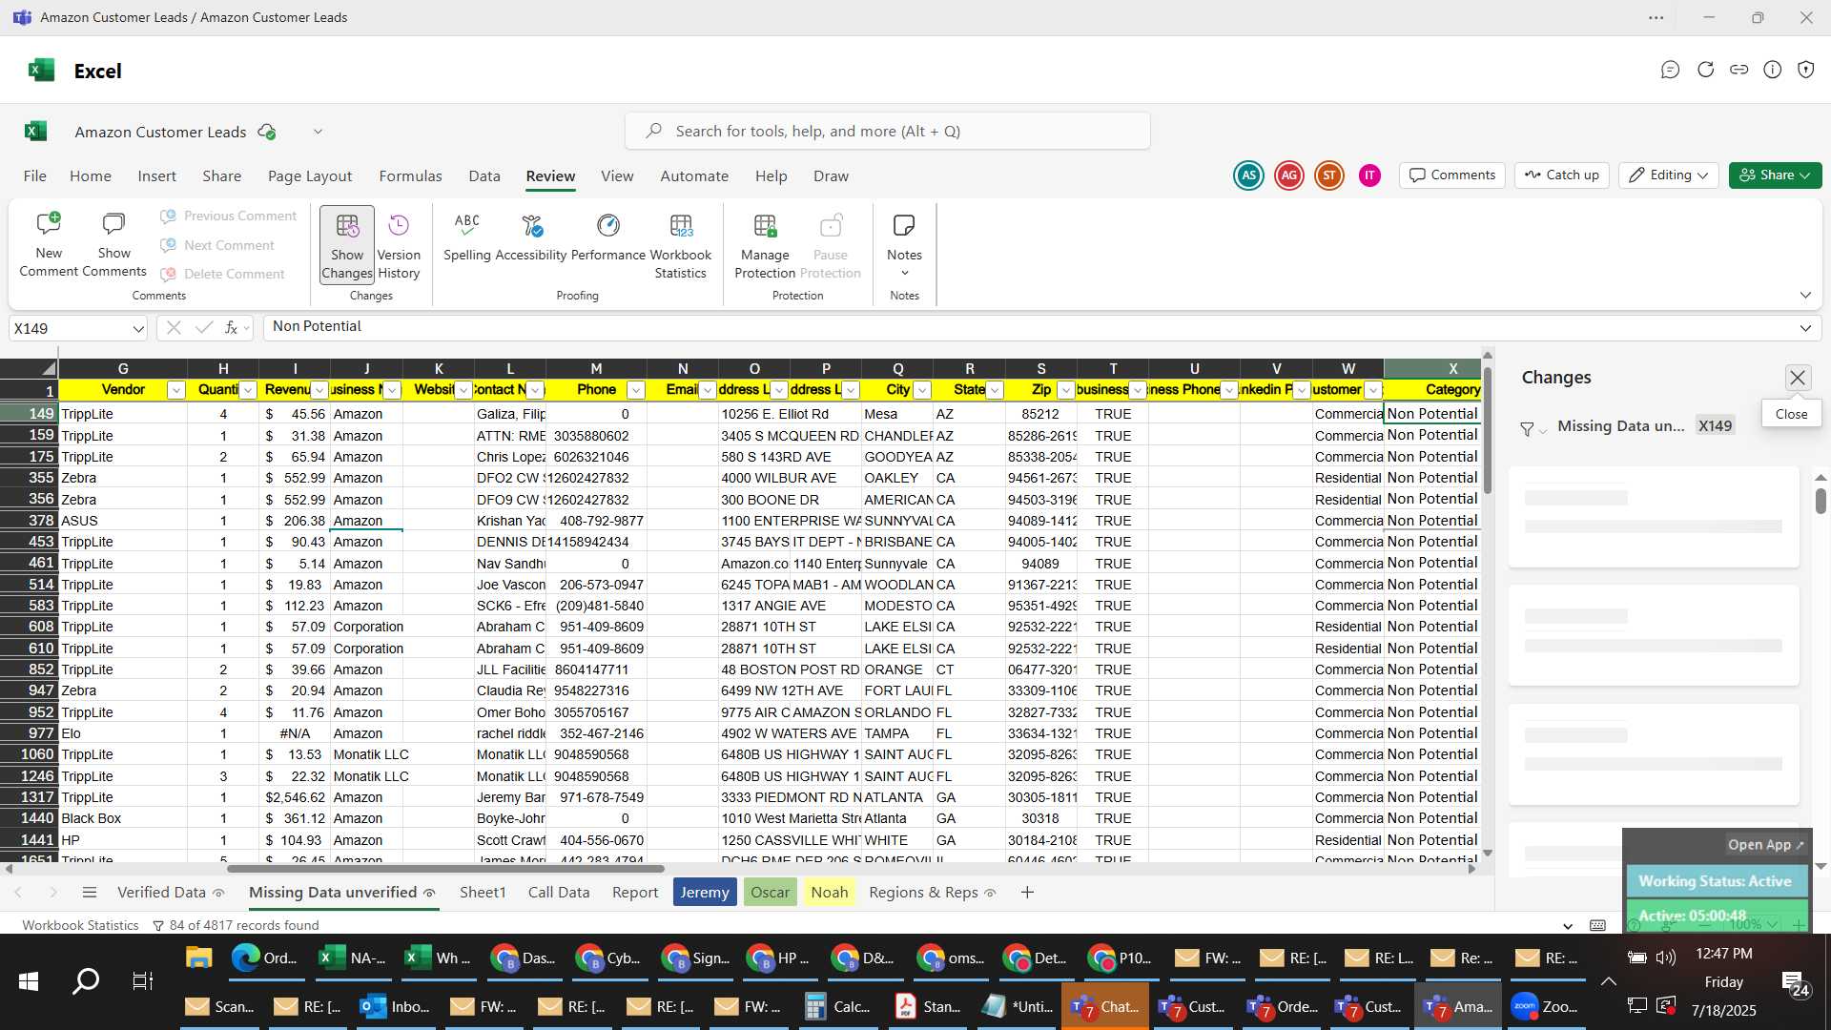Click the AG collaborator avatar
1831x1030 pixels.
pyautogui.click(x=1289, y=175)
